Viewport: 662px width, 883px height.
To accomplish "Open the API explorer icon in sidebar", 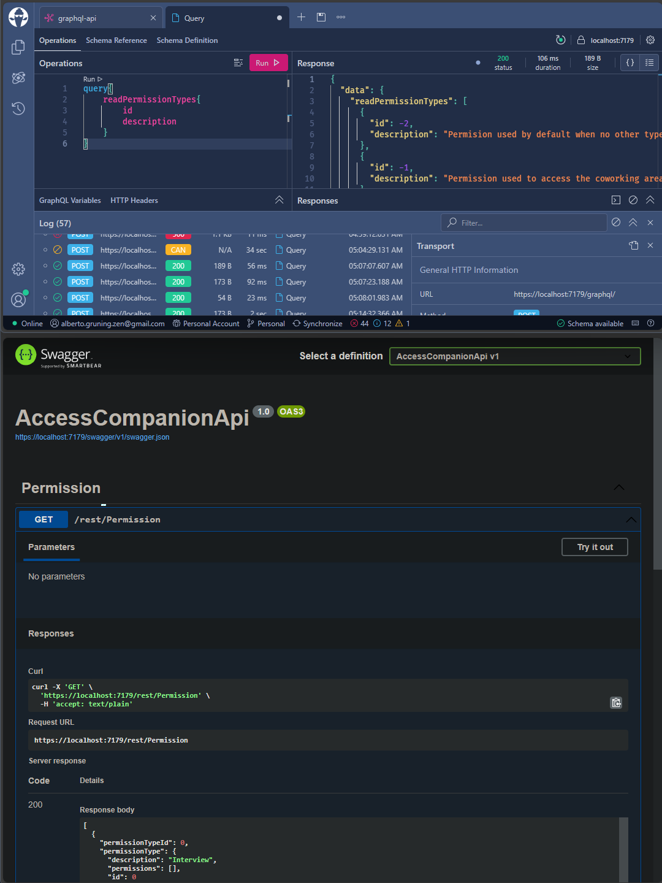I will 18,78.
